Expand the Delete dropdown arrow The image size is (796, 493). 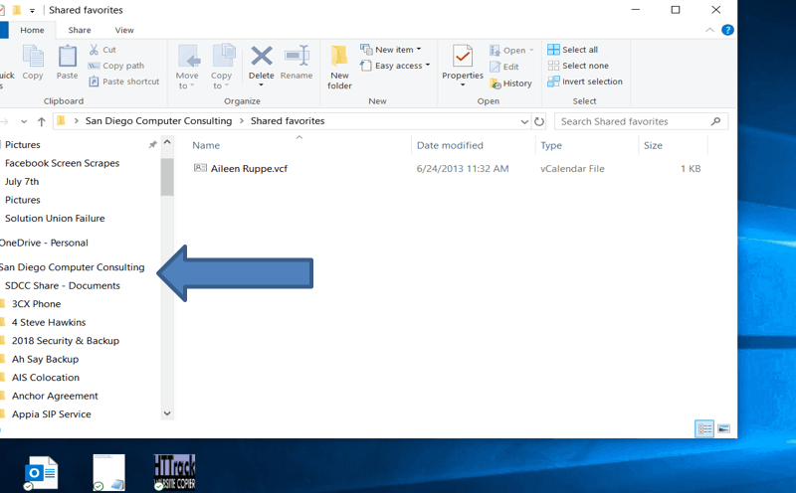262,85
